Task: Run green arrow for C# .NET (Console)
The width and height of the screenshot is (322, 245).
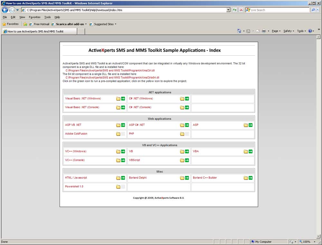Action: coord(187,108)
